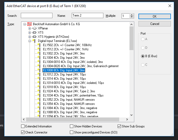Select EL1502 2Ch. +/- Counter 24V, 100kHz

pyautogui.click(x=67, y=45)
